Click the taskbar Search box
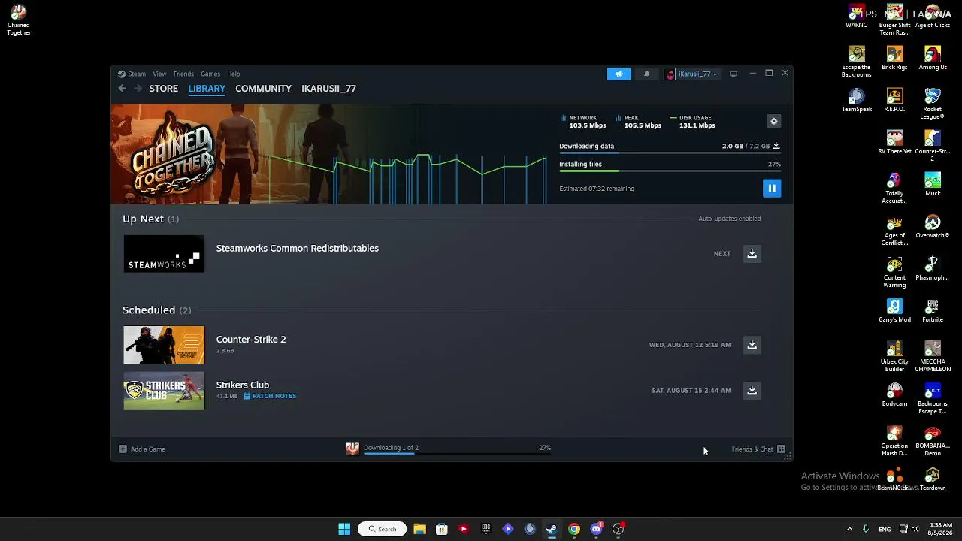Image resolution: width=962 pixels, height=541 pixels. click(382, 529)
